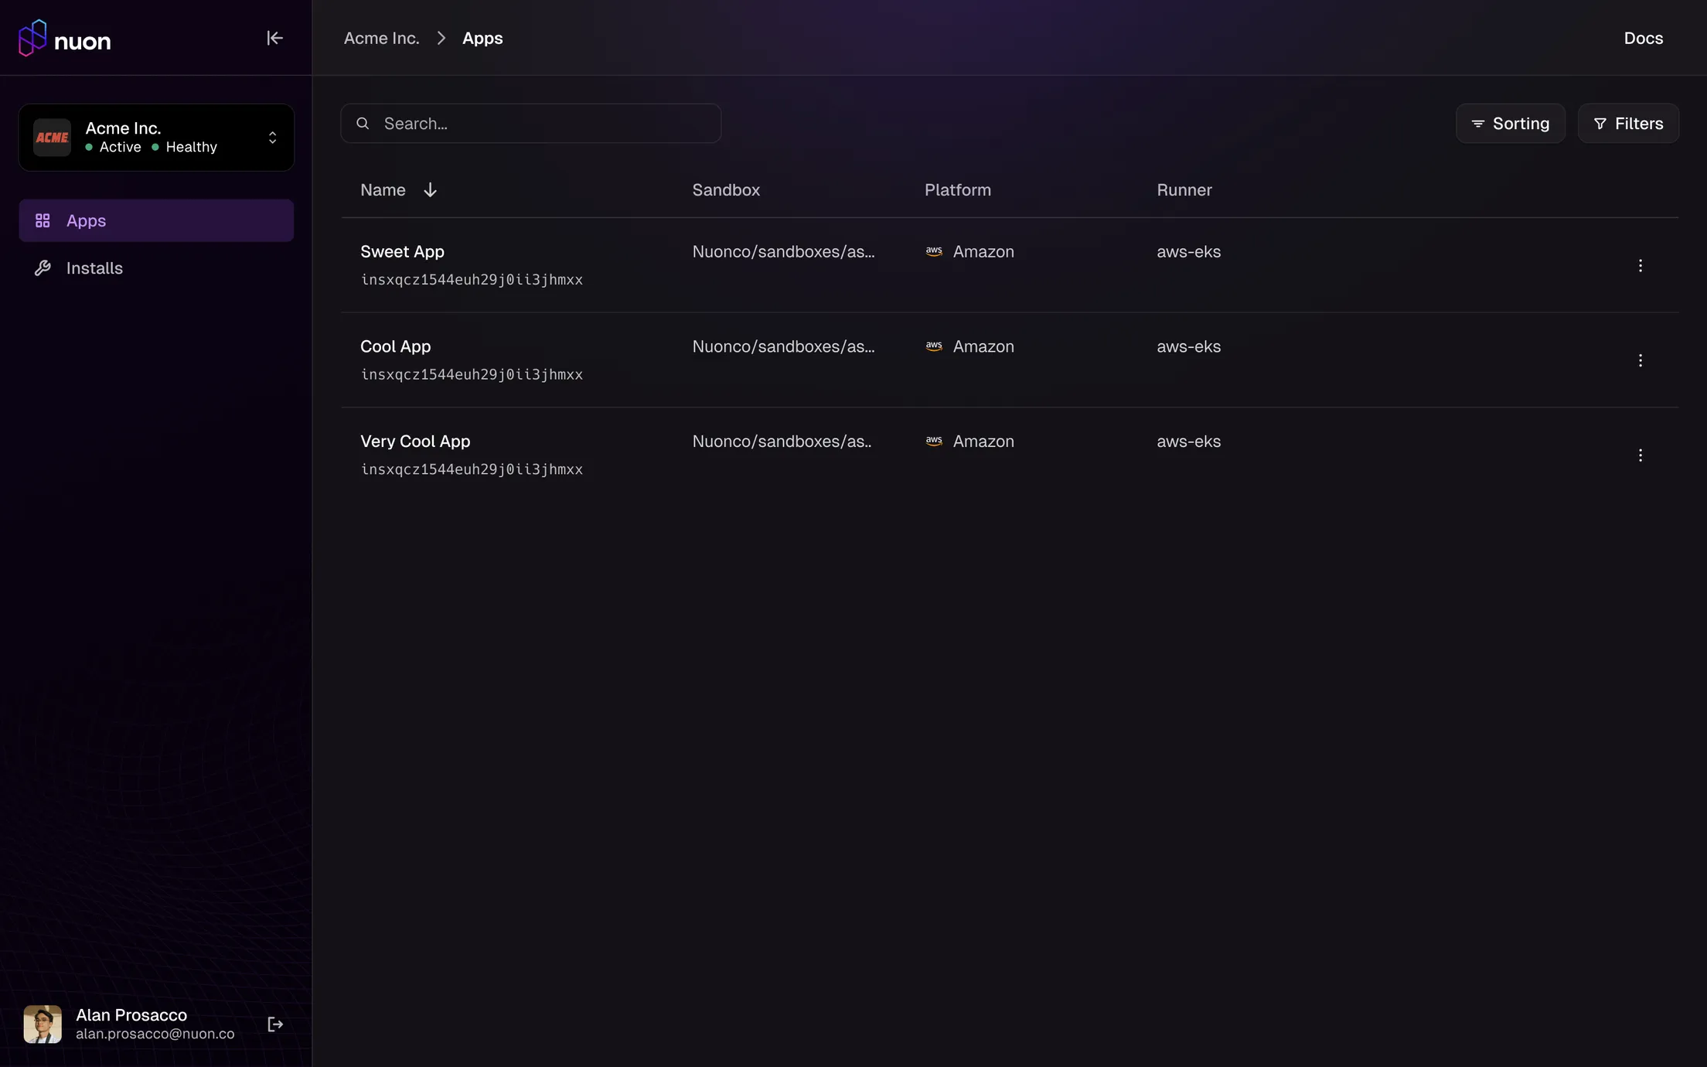
Task: Click the Apps icon in sidebar
Action: pos(42,220)
